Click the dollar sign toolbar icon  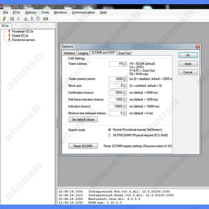(x=32, y=19)
